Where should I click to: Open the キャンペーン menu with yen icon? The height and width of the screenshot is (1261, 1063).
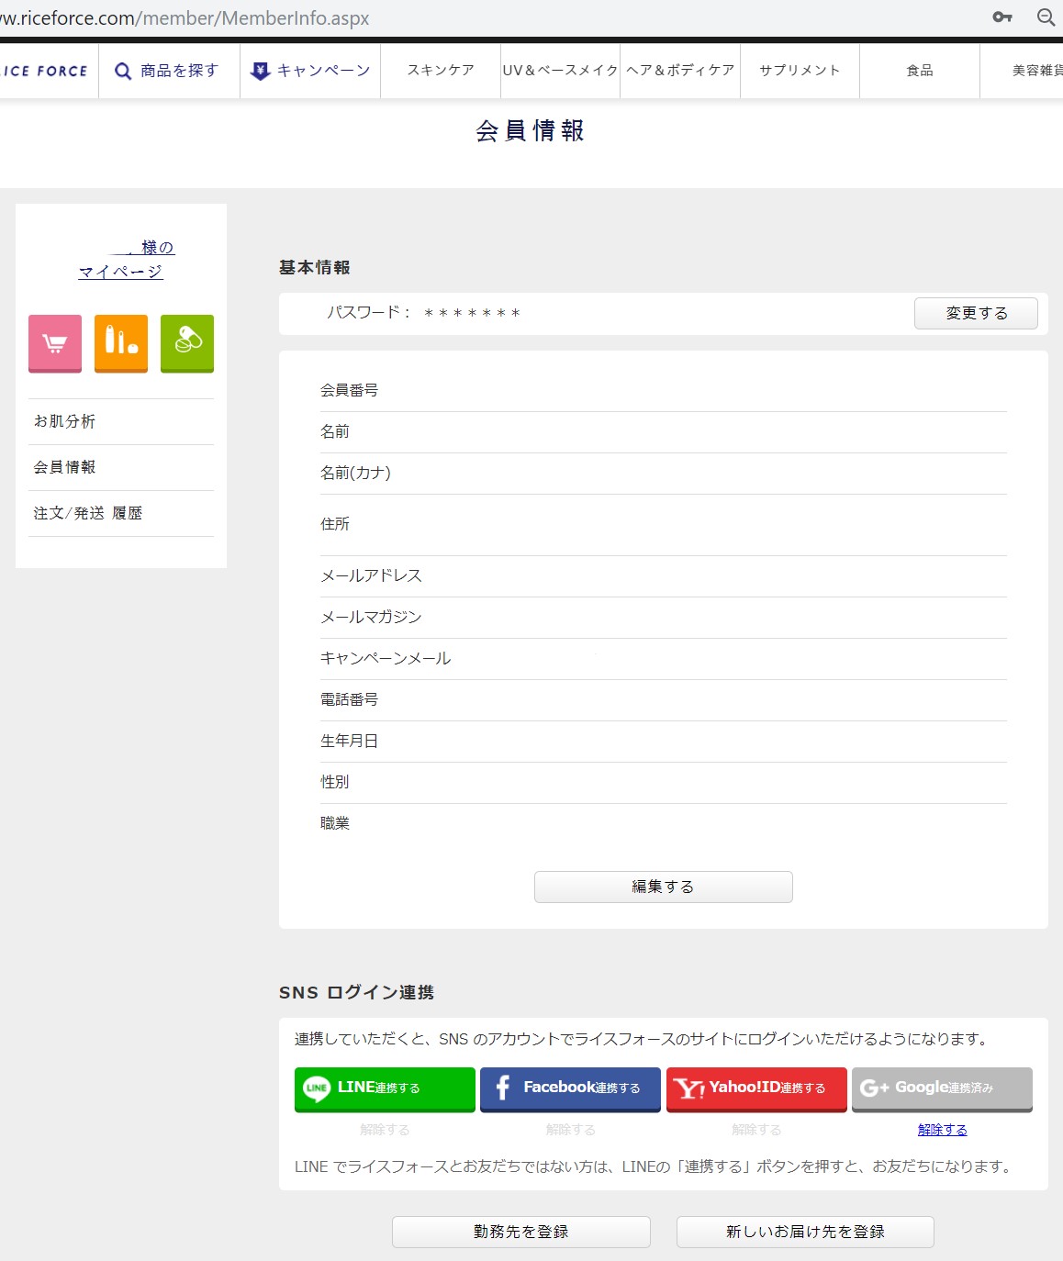tap(311, 71)
